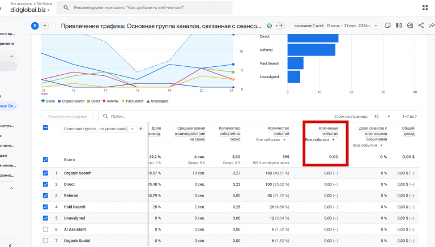
Task: Add a comparison with plus icon next to B
Action: tap(45, 26)
